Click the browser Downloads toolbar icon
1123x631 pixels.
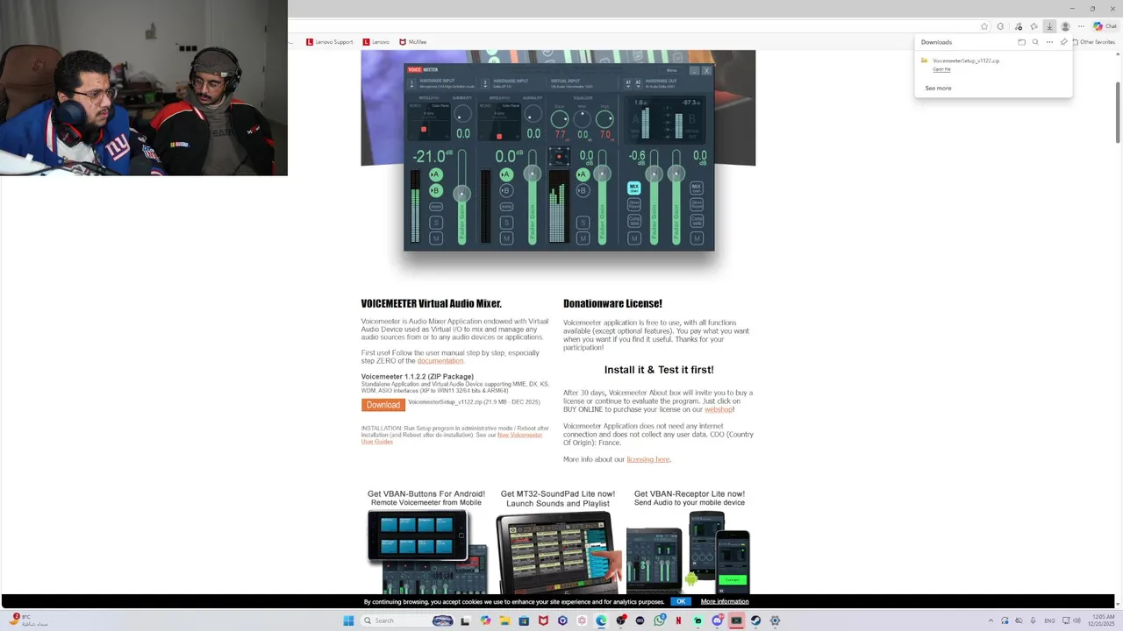tap(1049, 26)
